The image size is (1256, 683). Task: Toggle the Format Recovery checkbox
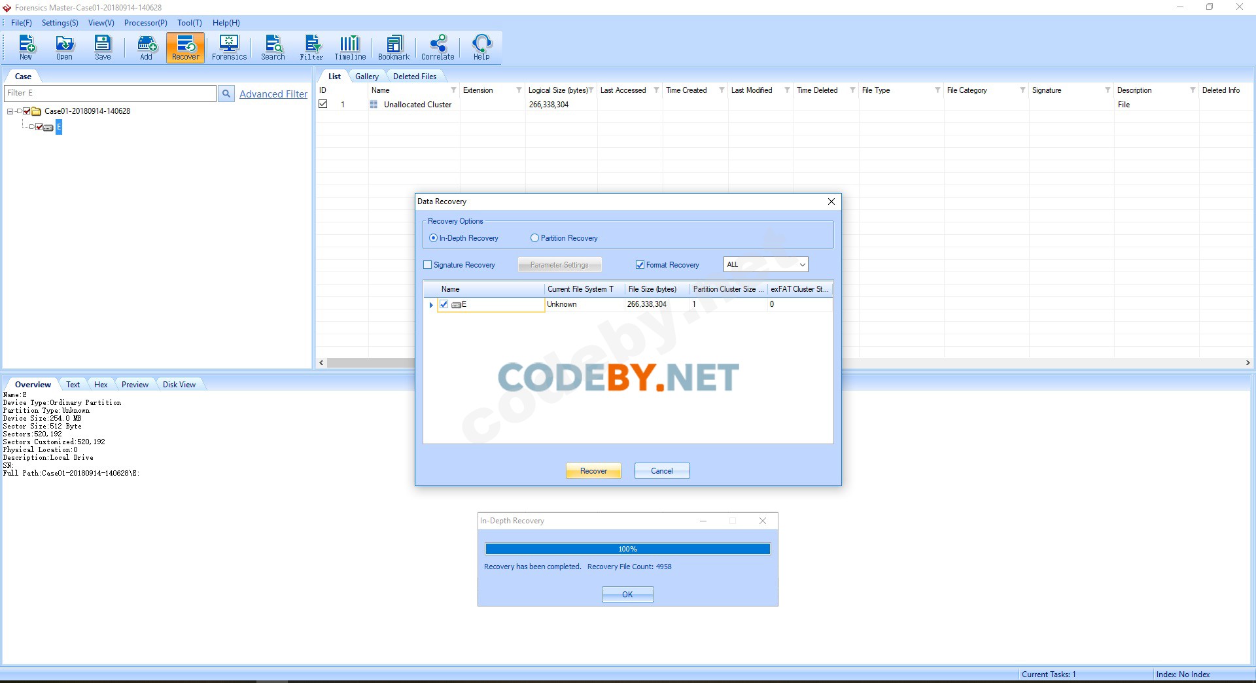pos(640,265)
